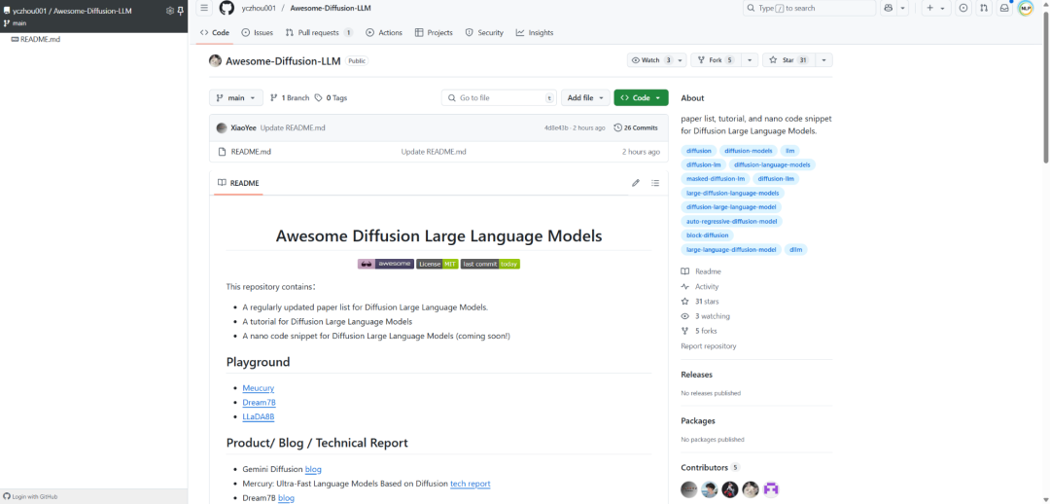
Task: Open GitHub Copilot chat icon
Action: tap(888, 8)
